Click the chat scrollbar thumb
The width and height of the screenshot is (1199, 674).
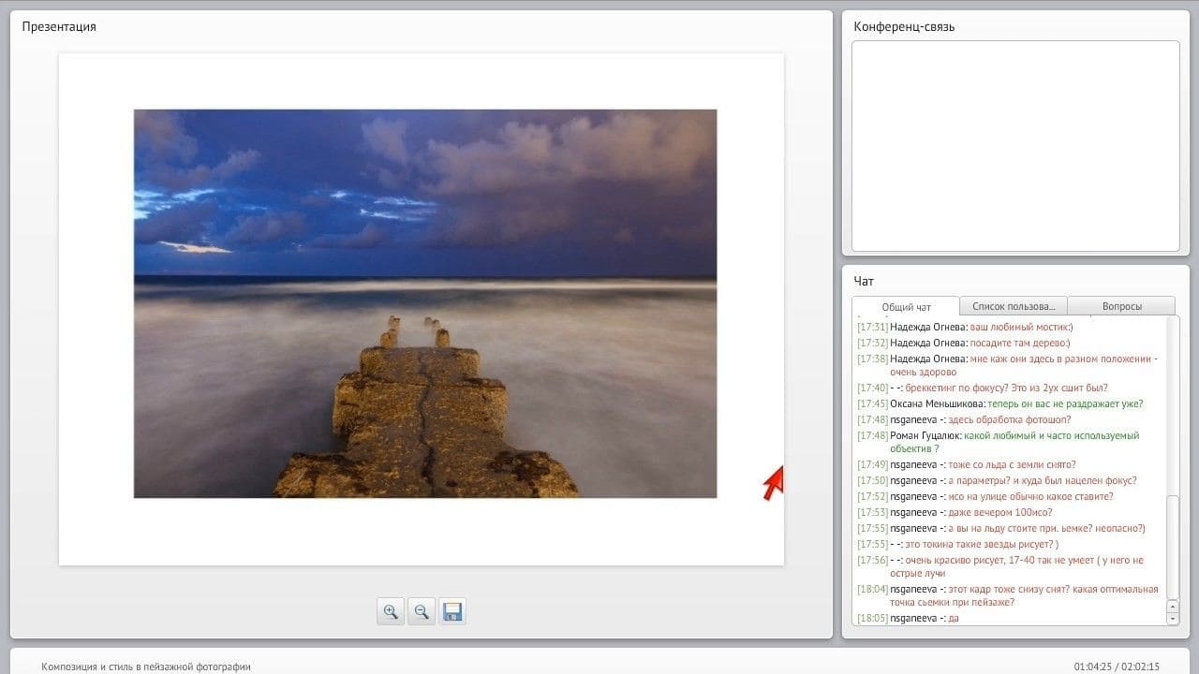pos(1173,548)
